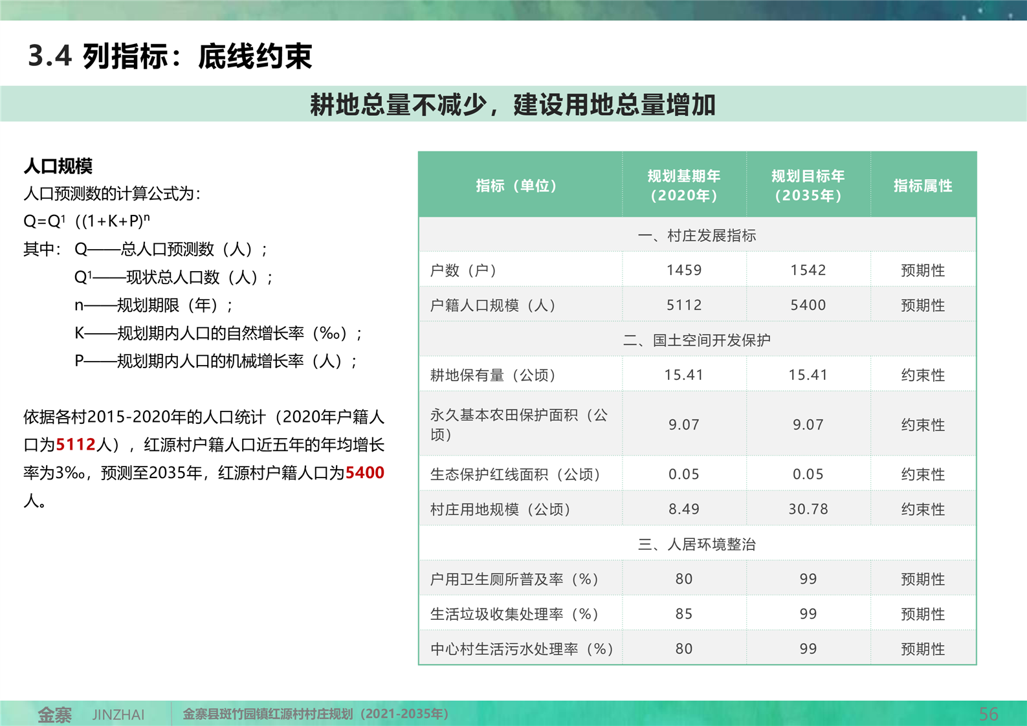Click the '户数（户）' row label
The height and width of the screenshot is (726, 1027).
coord(463,270)
